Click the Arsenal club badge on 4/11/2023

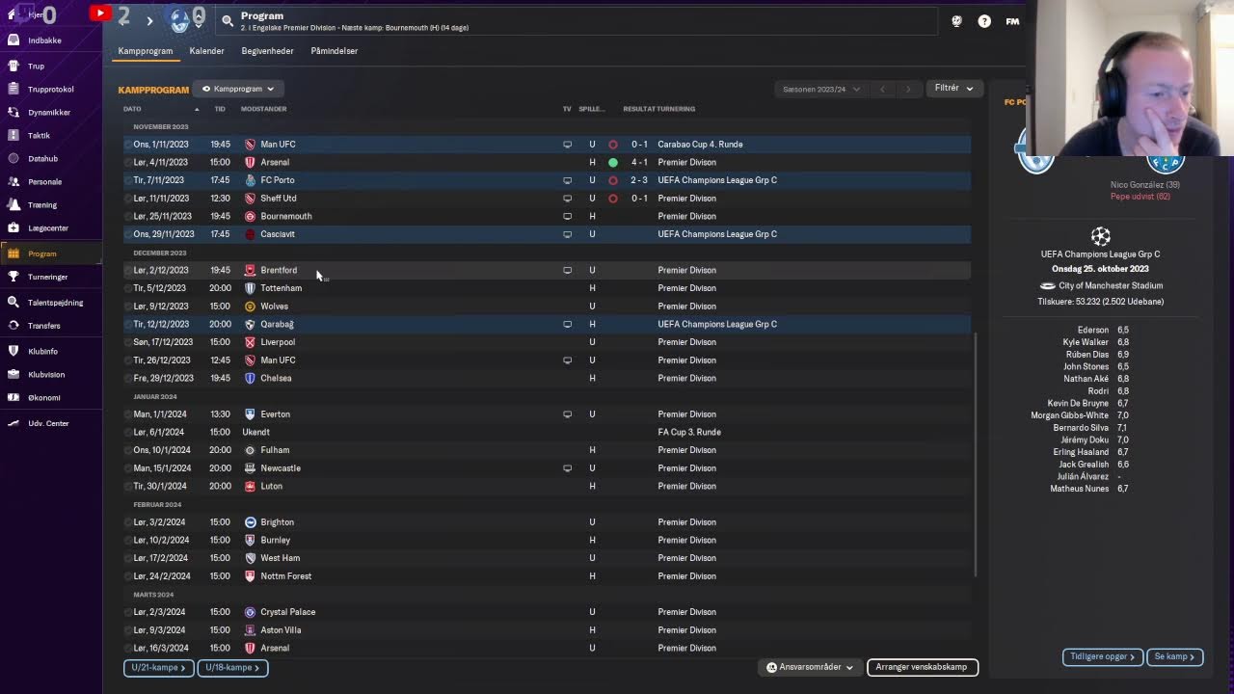click(250, 162)
